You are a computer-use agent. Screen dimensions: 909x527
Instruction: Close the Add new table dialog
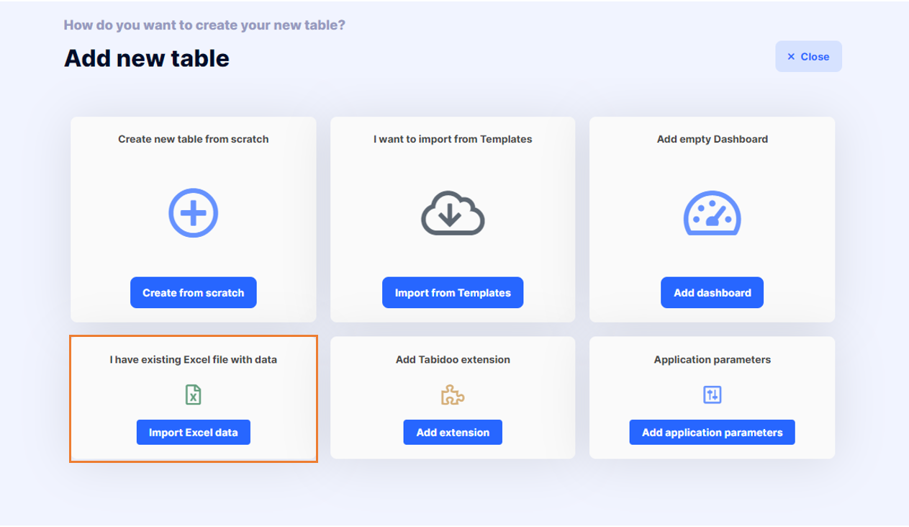click(x=808, y=57)
